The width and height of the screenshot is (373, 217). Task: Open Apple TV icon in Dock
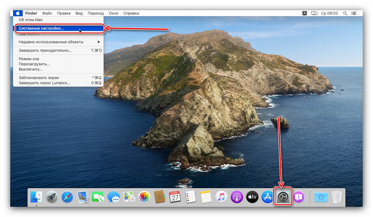(252, 197)
